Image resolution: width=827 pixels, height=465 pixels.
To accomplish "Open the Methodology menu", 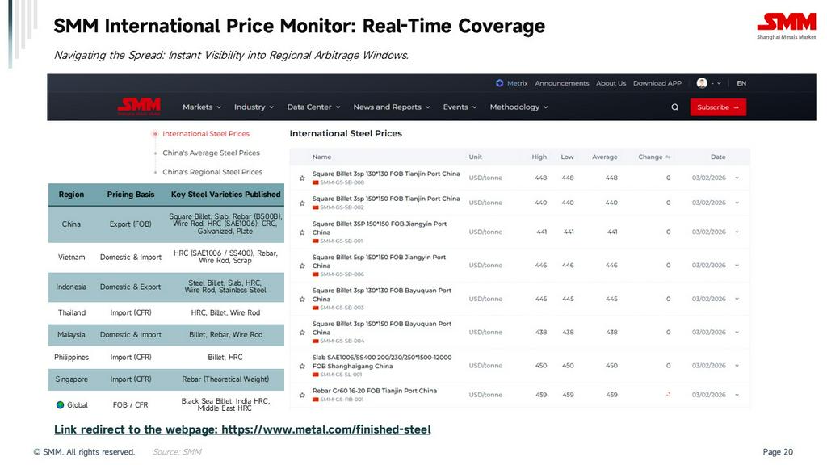I will coord(518,107).
